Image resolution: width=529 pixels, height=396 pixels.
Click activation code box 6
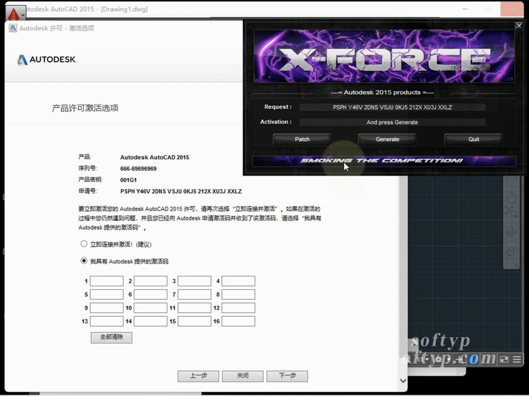pos(151,294)
